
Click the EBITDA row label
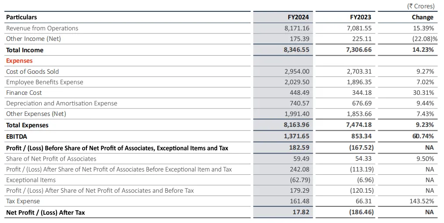pos(17,137)
